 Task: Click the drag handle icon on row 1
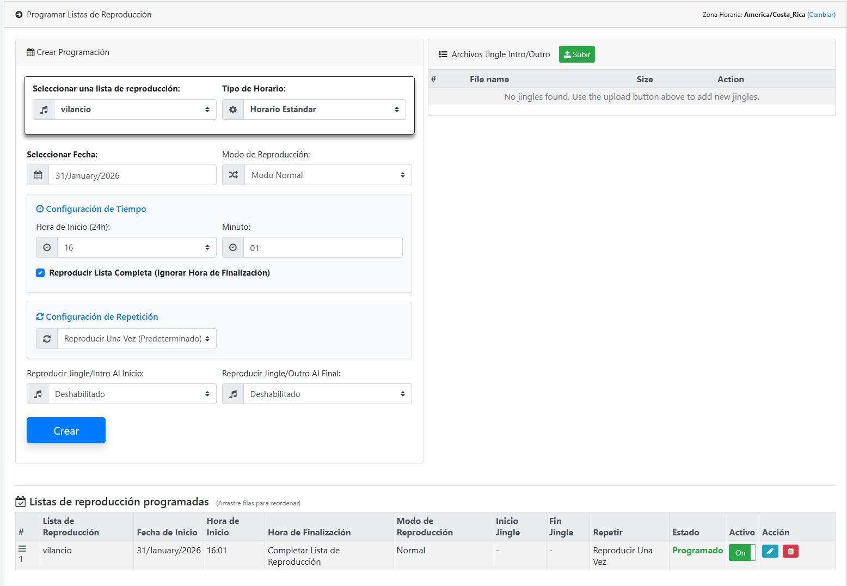(x=22, y=548)
